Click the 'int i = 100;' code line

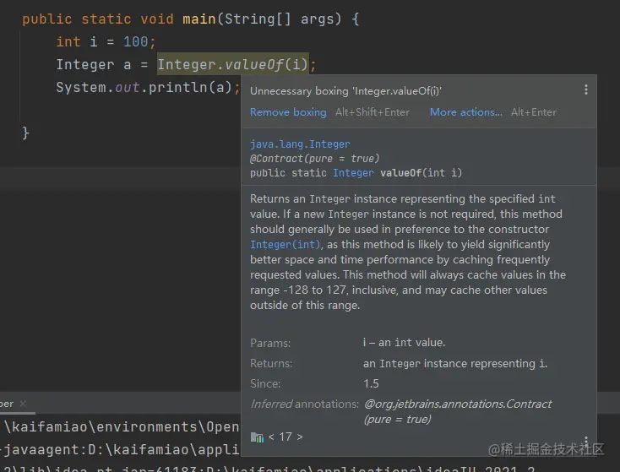pyautogui.click(x=106, y=41)
